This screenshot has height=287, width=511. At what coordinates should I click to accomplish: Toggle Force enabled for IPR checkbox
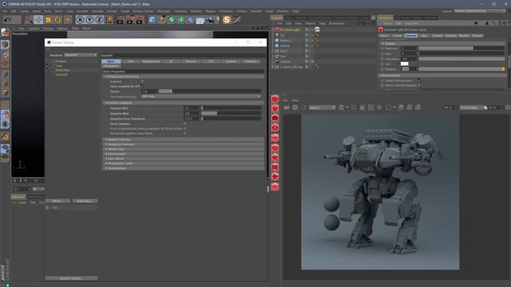142,86
